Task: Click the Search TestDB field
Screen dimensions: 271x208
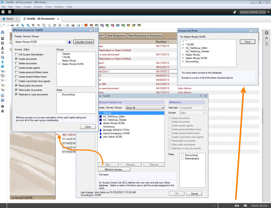Action: tap(253, 12)
